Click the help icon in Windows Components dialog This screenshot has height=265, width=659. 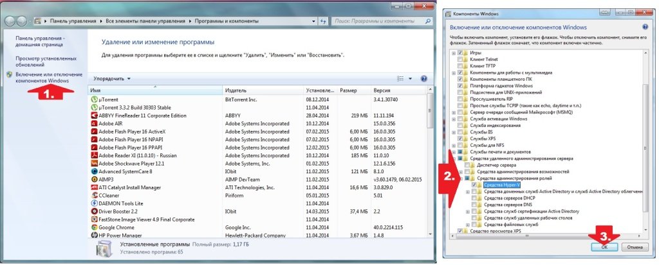click(645, 27)
